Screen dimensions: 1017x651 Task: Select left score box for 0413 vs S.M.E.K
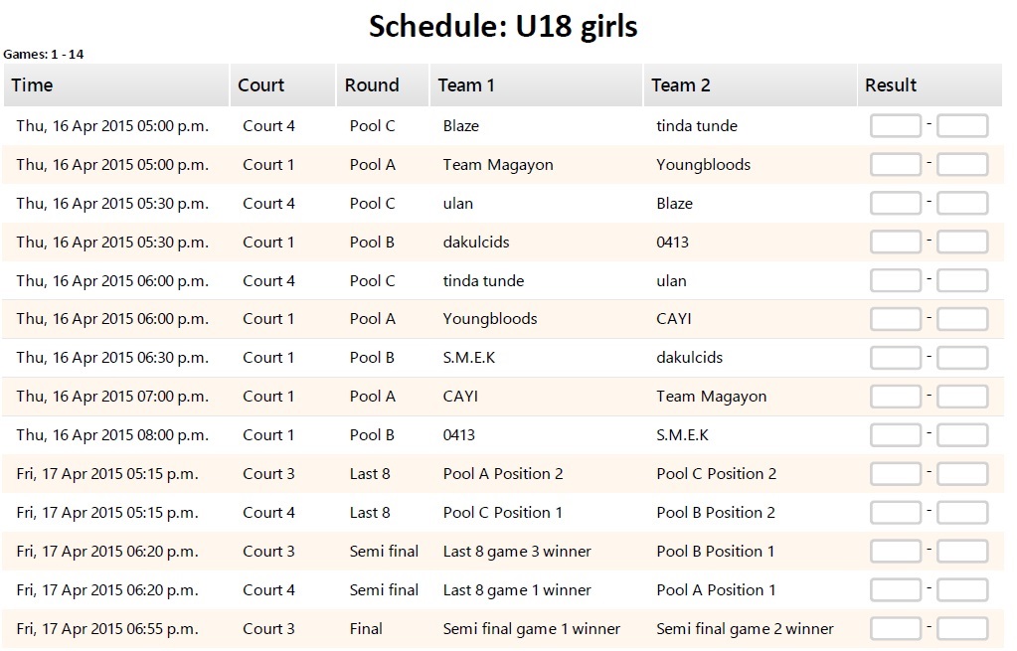[x=896, y=435]
